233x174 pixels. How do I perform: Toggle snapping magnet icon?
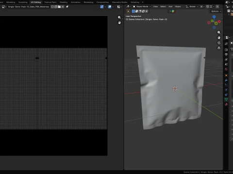click(x=208, y=7)
